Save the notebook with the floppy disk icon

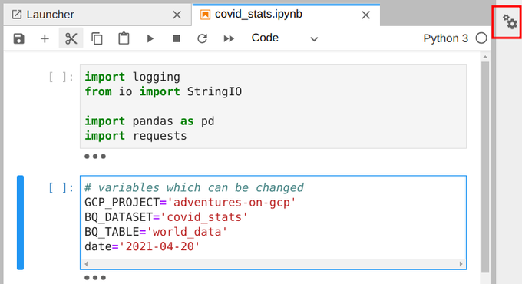pyautogui.click(x=18, y=38)
